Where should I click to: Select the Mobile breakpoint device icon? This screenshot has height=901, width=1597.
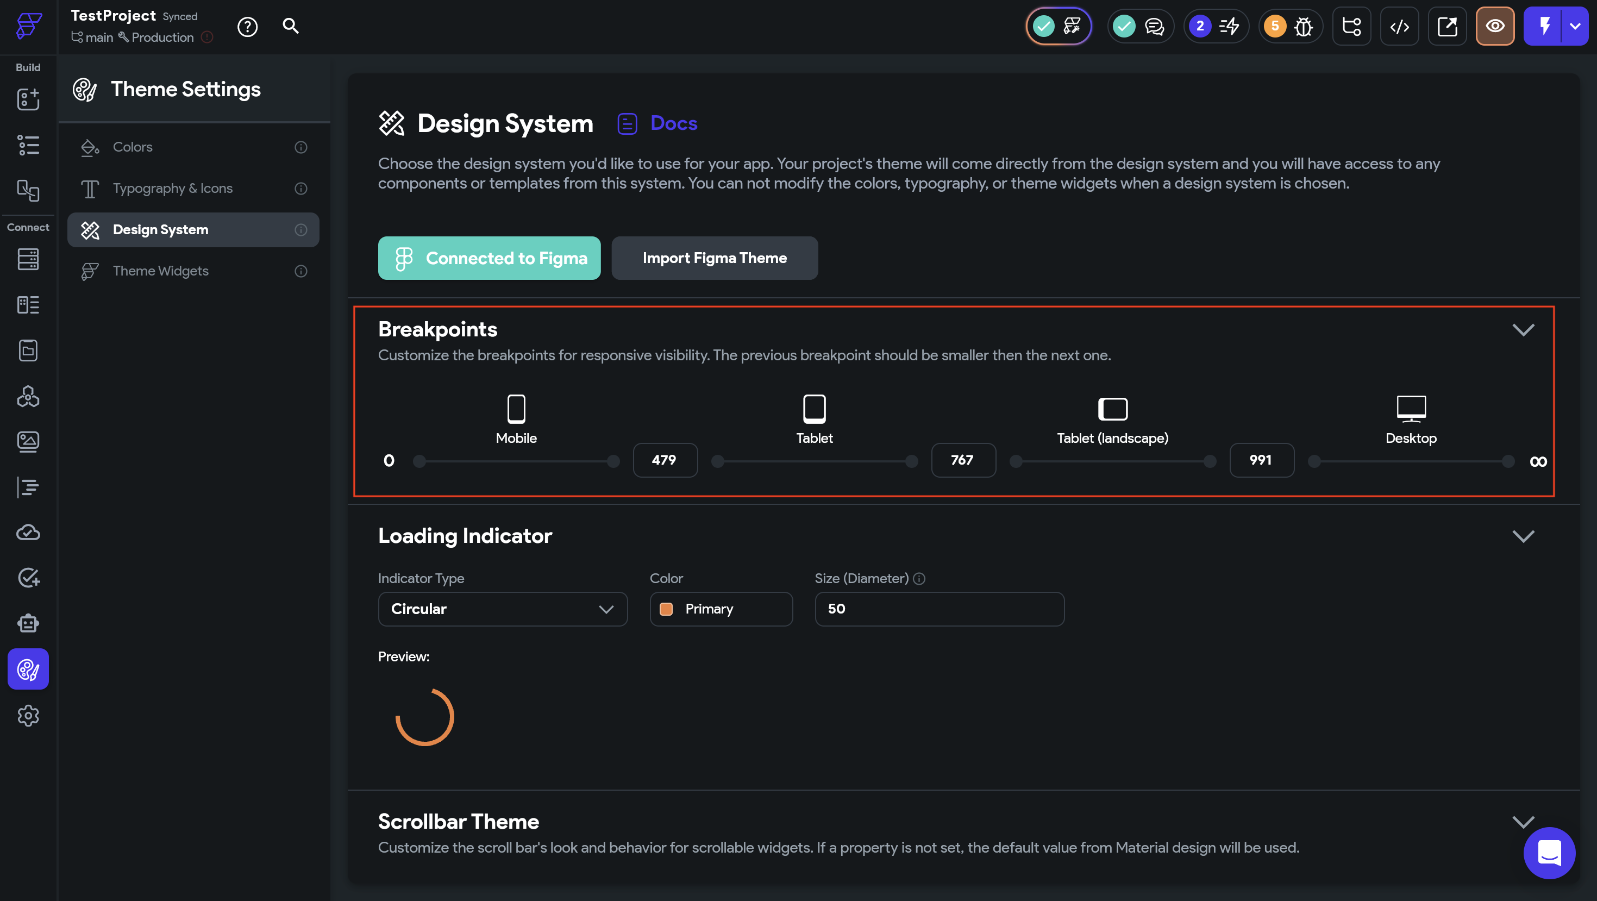[516, 409]
